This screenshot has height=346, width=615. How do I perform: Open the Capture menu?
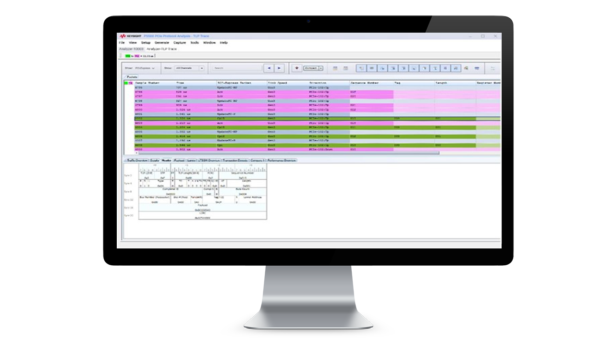tap(178, 42)
